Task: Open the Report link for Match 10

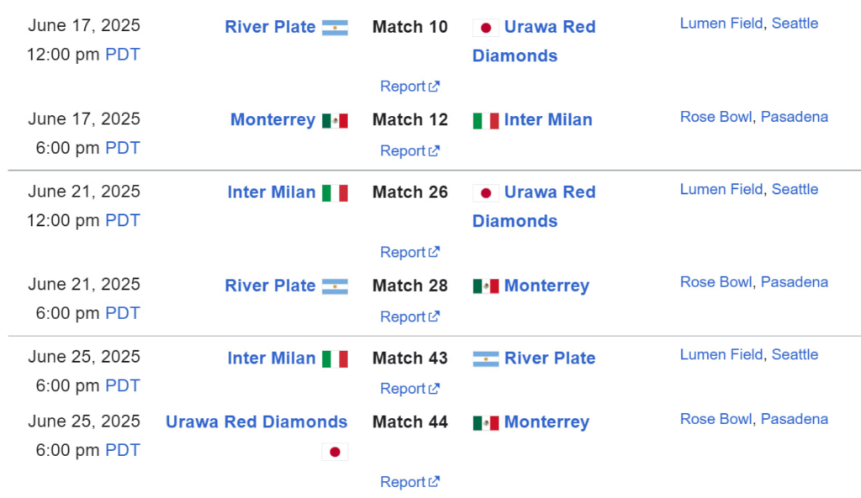Action: (x=403, y=86)
